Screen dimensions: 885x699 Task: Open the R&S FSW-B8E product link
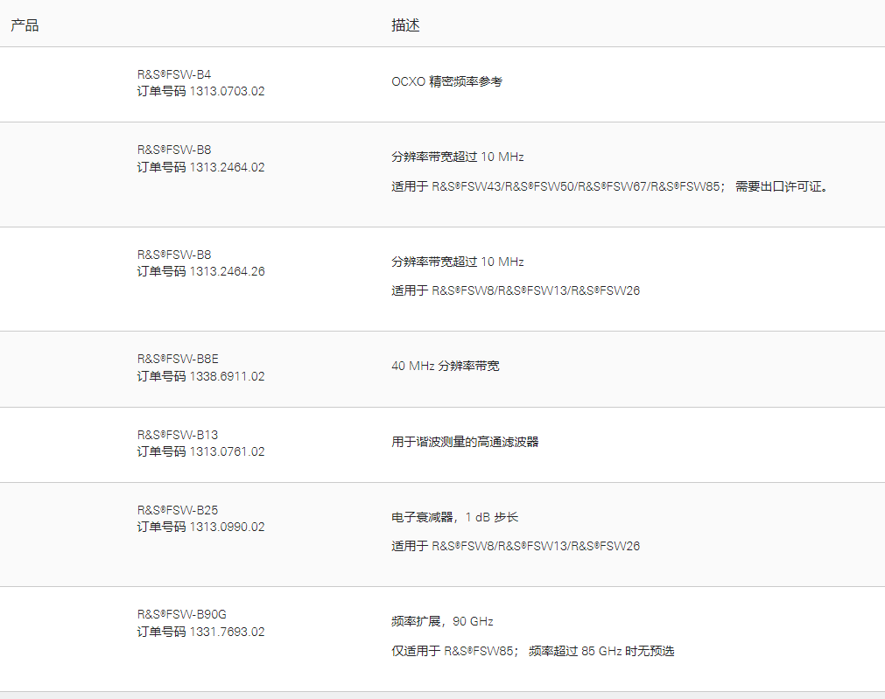178,359
